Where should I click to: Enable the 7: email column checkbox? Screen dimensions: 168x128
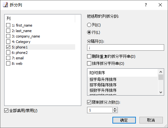[x=8, y=58]
